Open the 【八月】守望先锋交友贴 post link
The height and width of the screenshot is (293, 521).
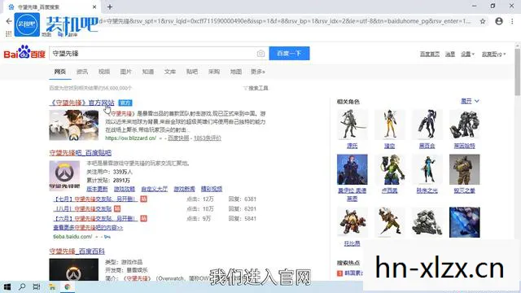[83, 208]
